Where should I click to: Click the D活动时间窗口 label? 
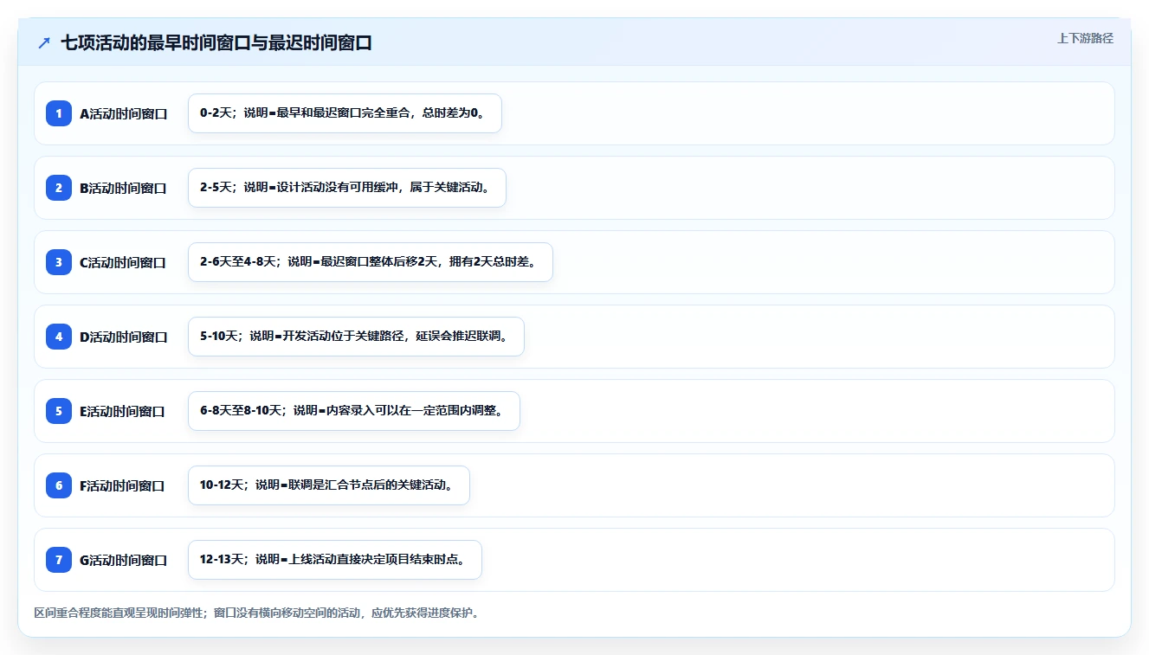124,337
